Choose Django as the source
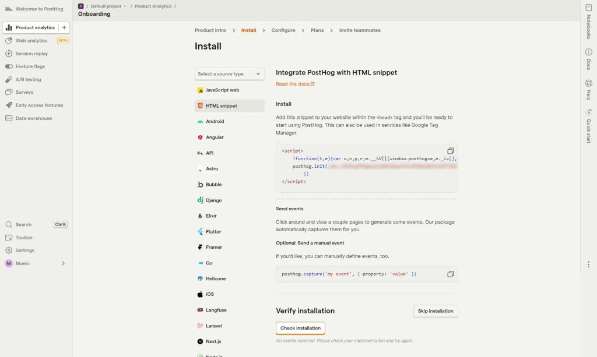 coord(230,200)
